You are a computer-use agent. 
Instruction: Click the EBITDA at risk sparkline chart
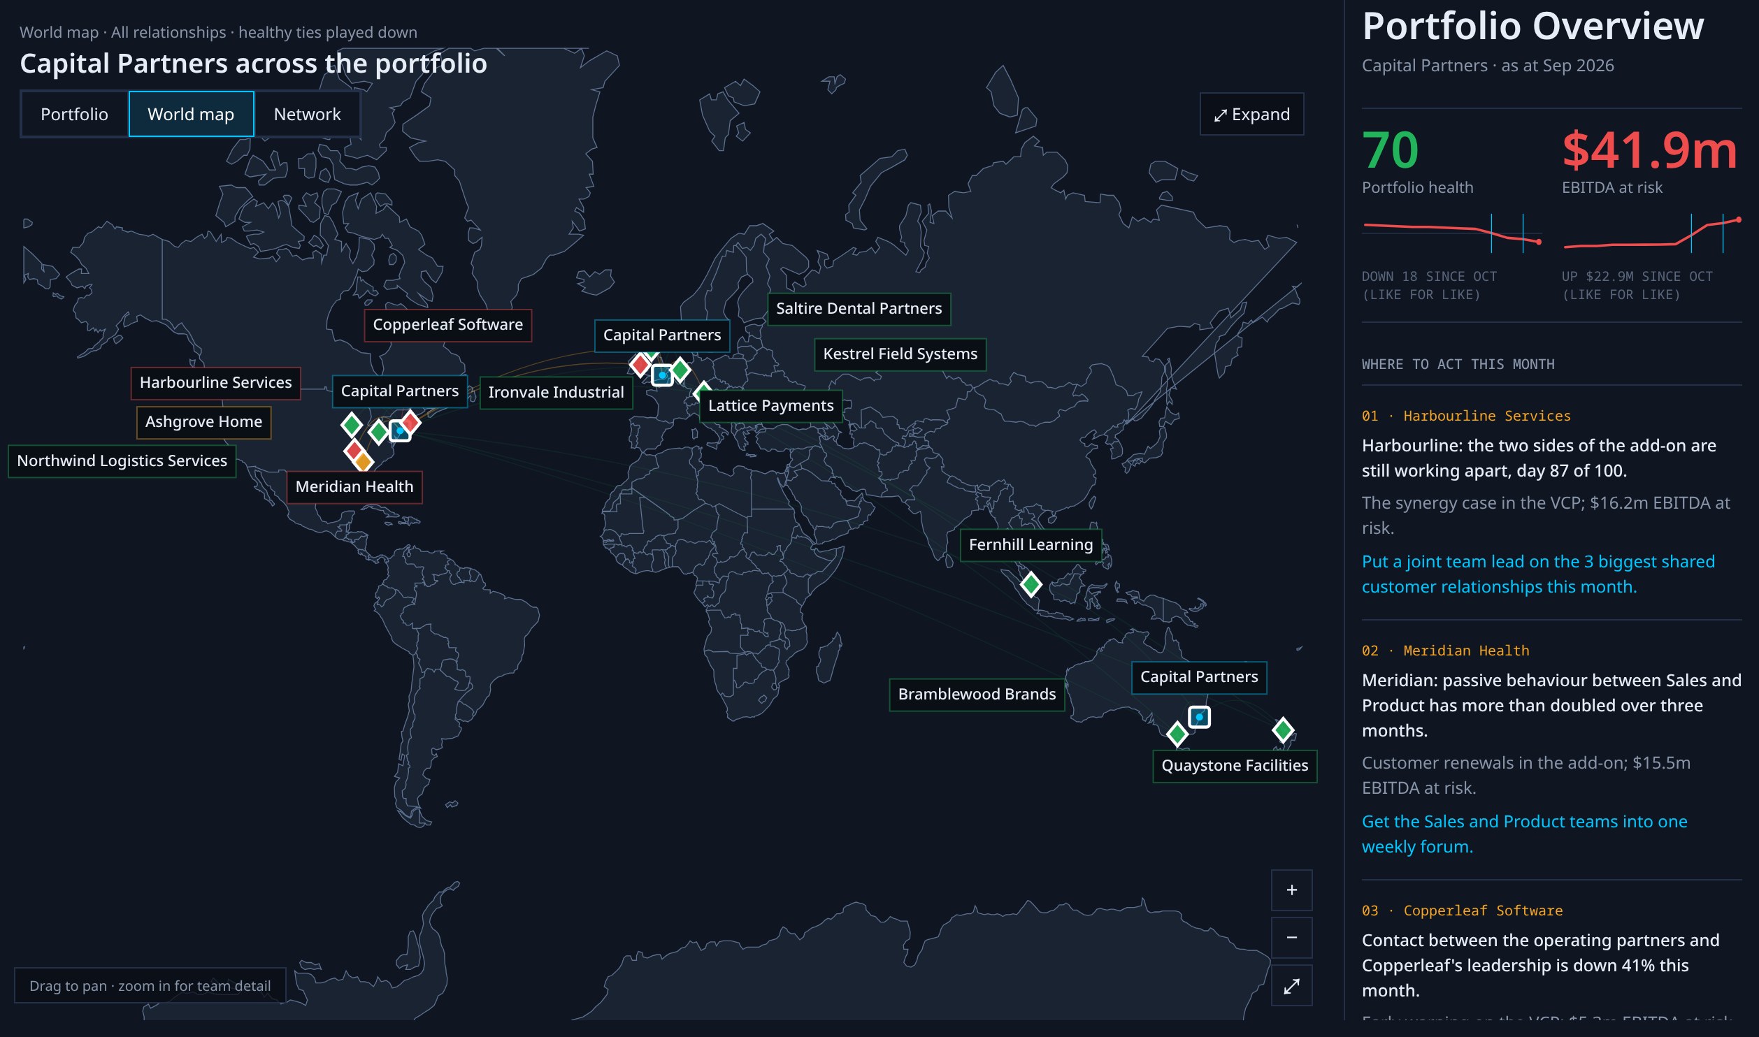[1651, 233]
